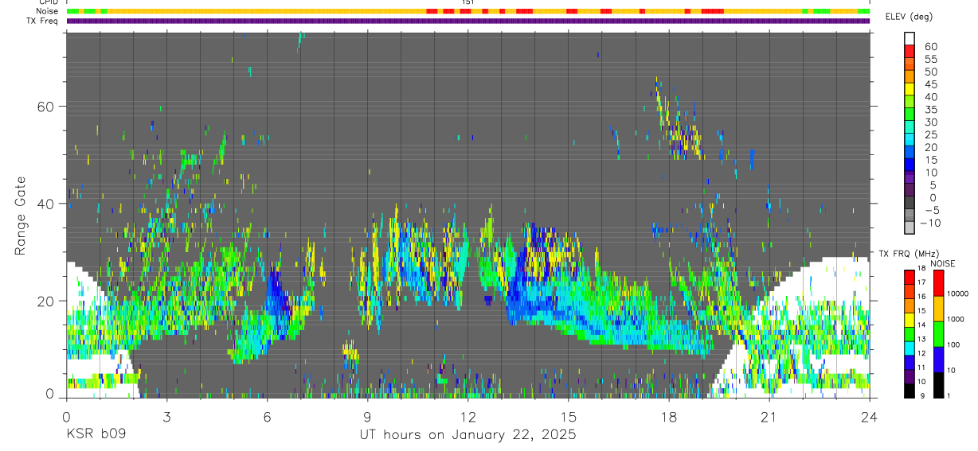
Task: Click the Noise row label at top
Action: [49, 11]
